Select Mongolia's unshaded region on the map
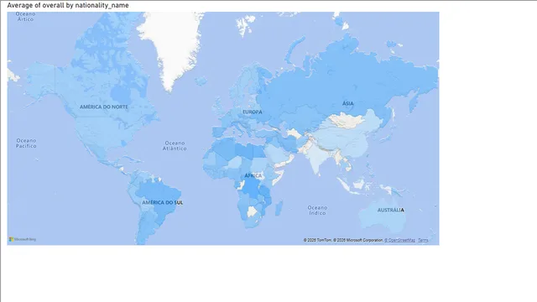Image resolution: width=537 pixels, height=302 pixels. [x=346, y=121]
